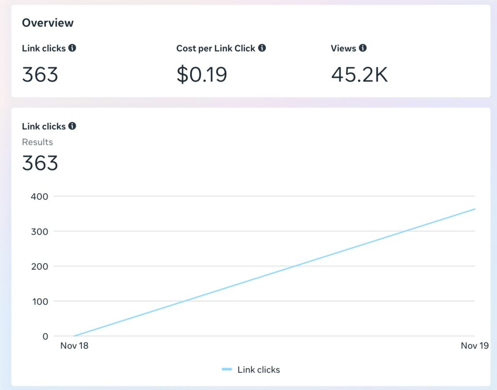This screenshot has width=497, height=390.
Task: Click info icon beside Cost per Link Click
Action: 262,48
